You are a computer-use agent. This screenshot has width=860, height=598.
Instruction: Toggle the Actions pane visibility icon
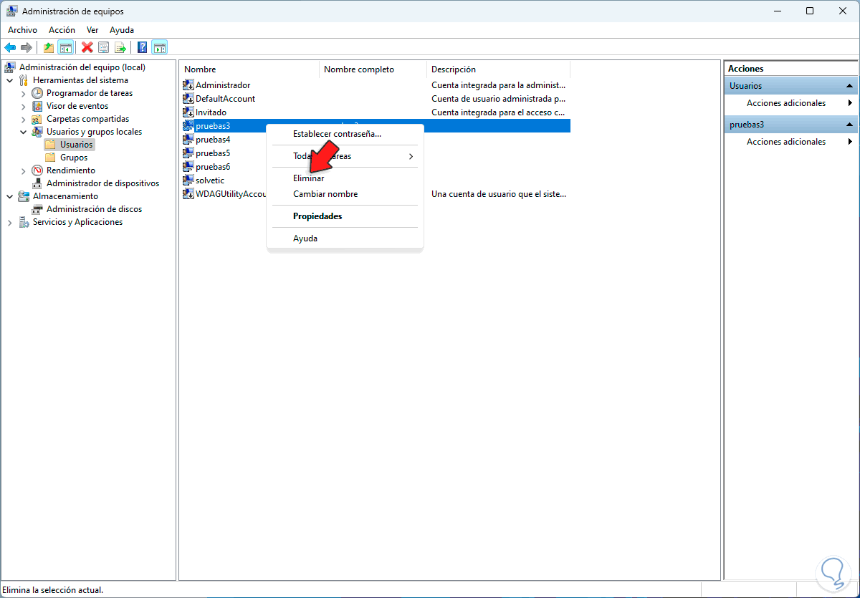(x=158, y=47)
